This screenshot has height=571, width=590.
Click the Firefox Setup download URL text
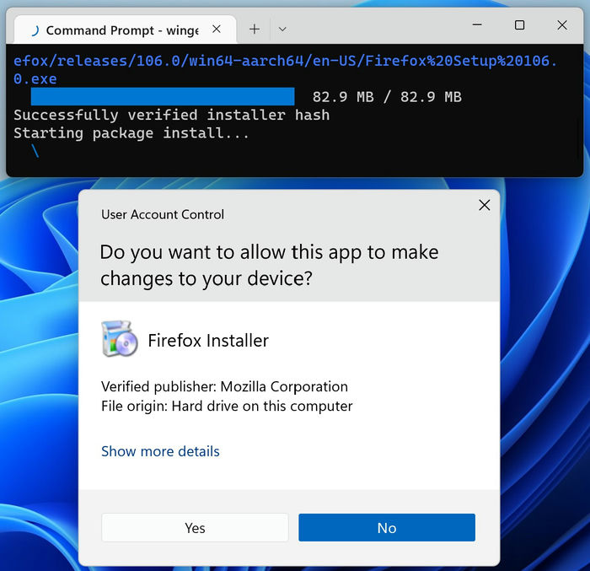[x=285, y=70]
